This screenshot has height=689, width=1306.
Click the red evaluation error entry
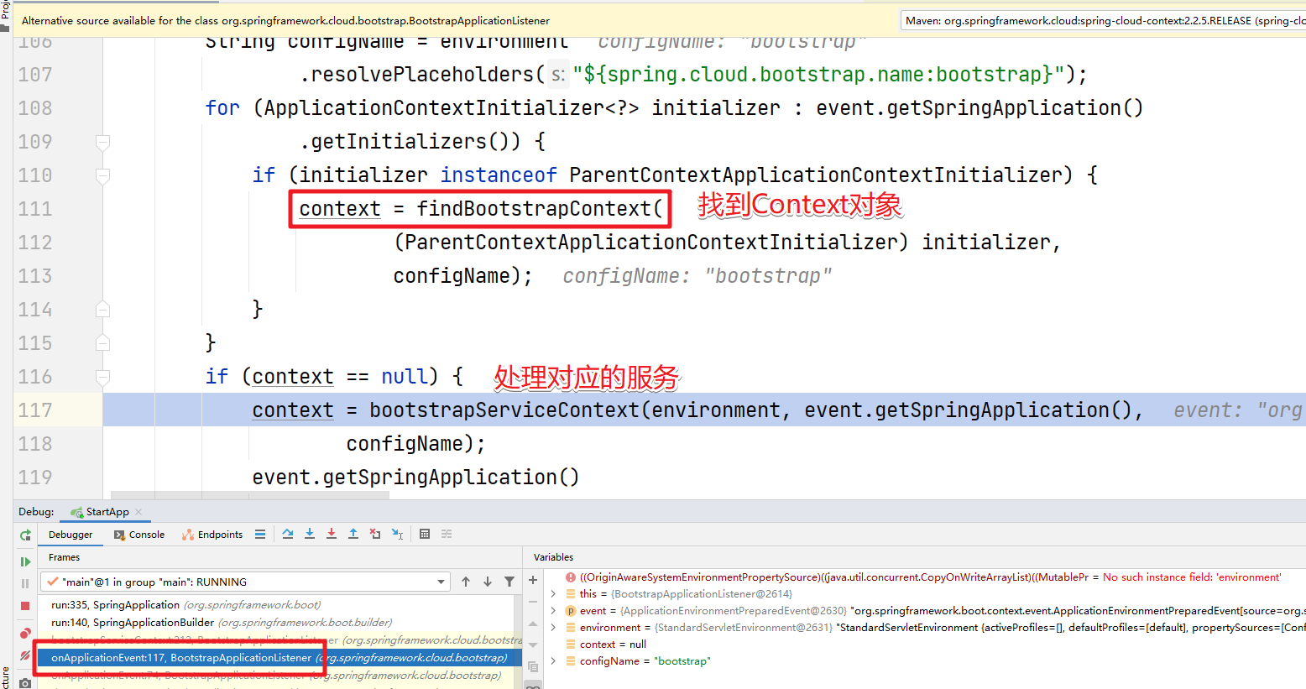(923, 577)
